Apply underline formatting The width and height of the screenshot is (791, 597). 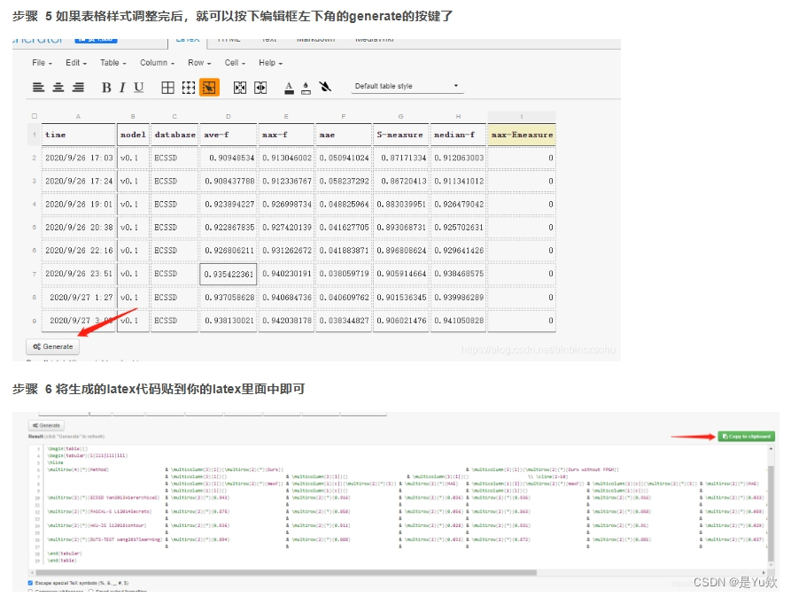point(138,87)
